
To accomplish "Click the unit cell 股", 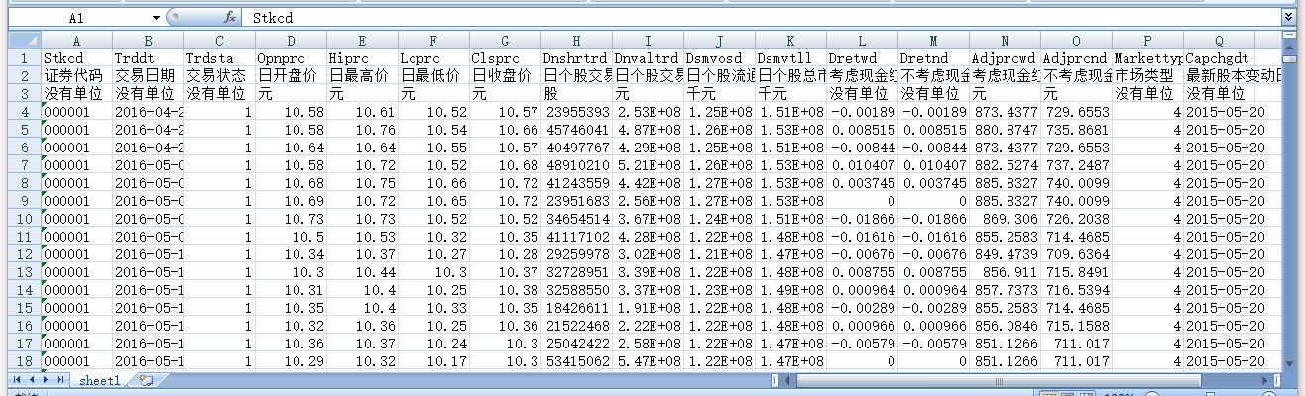I will coord(576,93).
